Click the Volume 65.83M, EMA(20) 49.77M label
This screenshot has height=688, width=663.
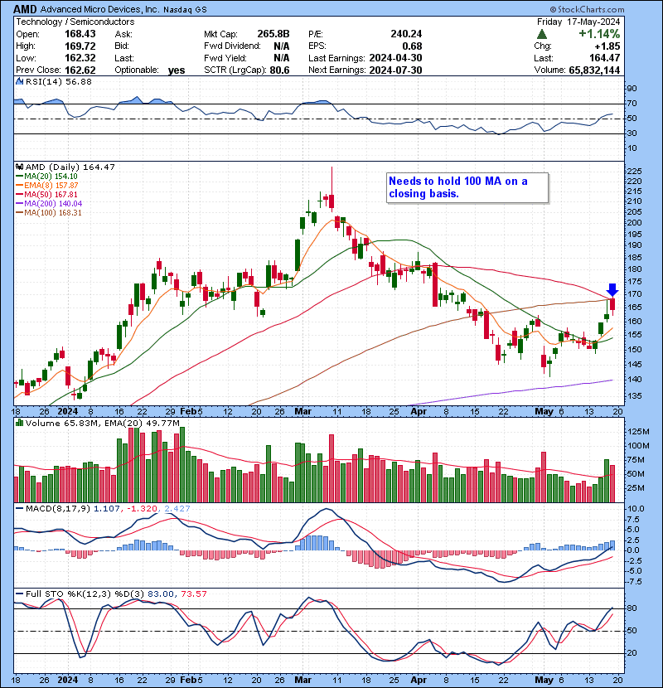coord(103,423)
